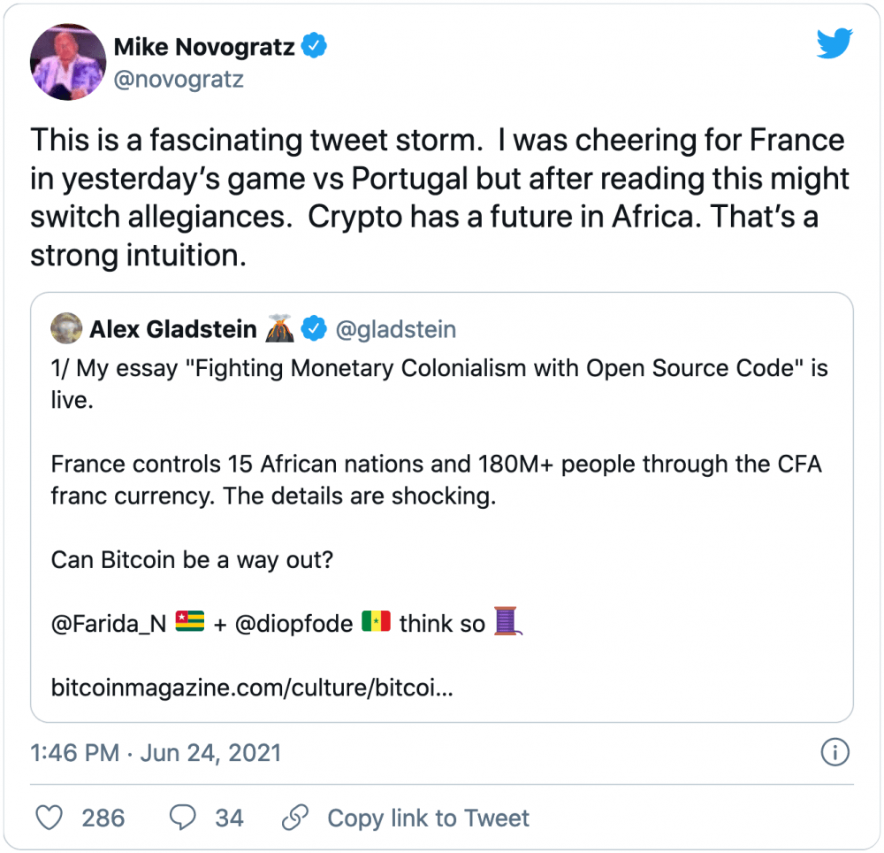Image resolution: width=884 pixels, height=853 pixels.
Task: Click the chain link icon
Action: (295, 818)
